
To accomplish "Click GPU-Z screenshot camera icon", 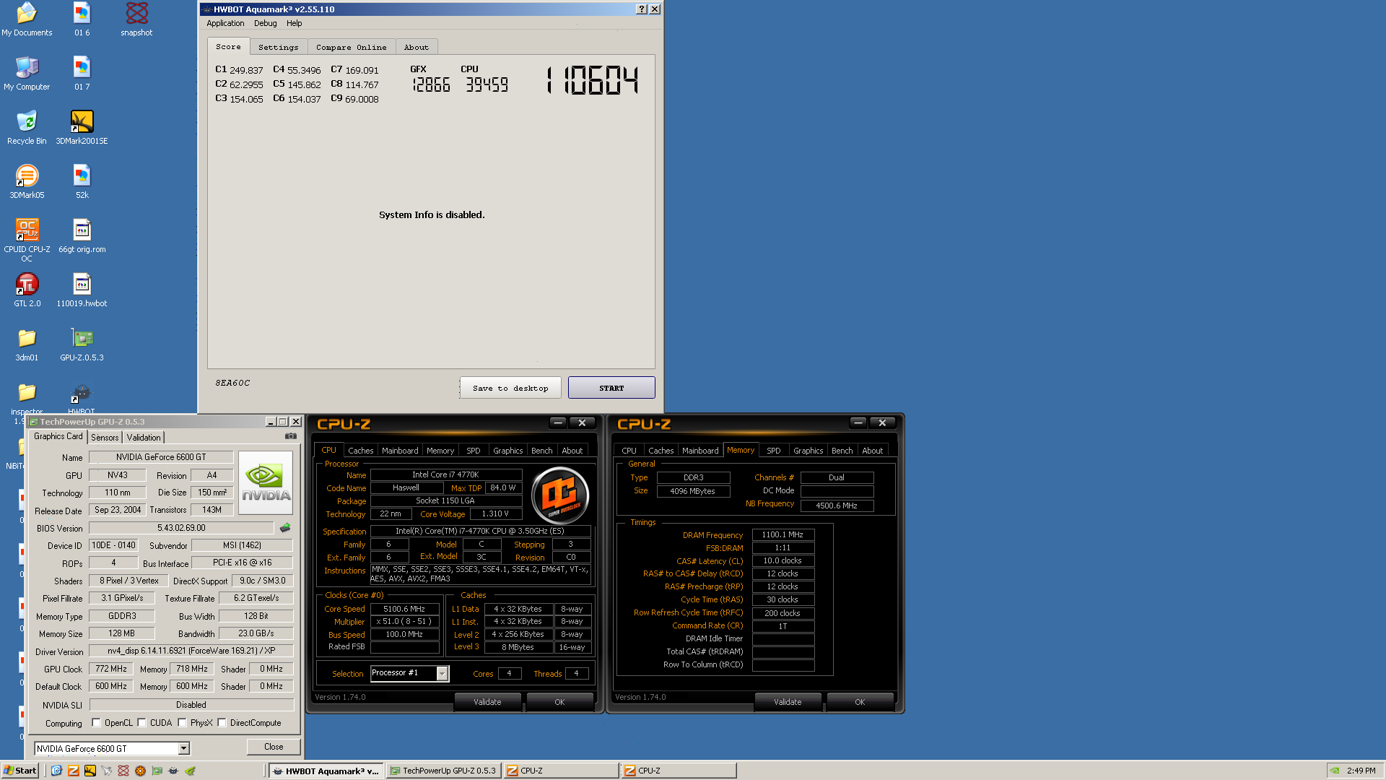I will (291, 436).
